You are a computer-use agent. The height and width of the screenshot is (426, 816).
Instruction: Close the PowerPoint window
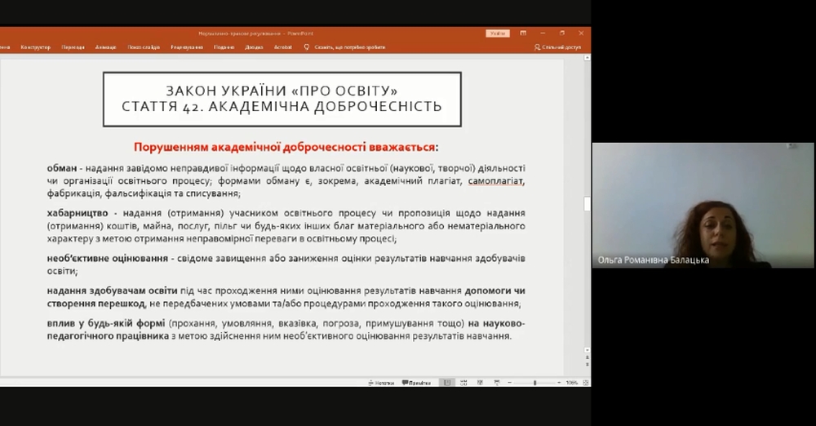[x=581, y=33]
